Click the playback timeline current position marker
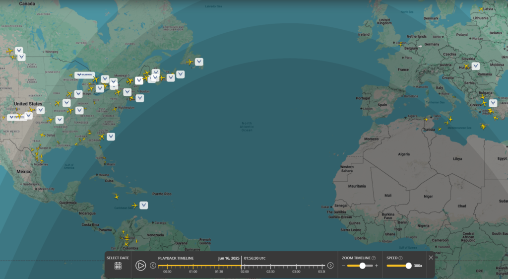 point(242,263)
